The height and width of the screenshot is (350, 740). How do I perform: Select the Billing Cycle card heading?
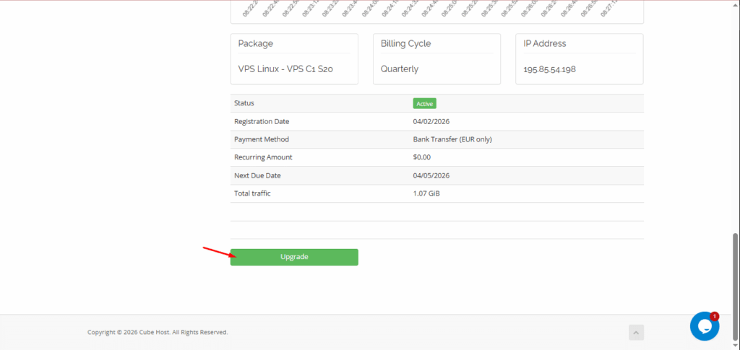405,44
